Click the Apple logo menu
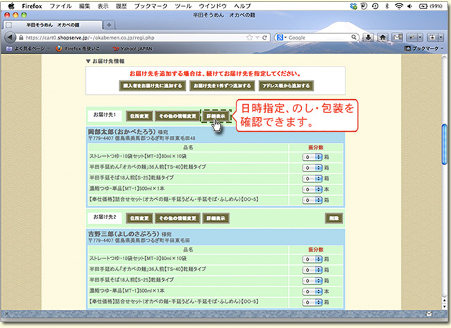This screenshot has height=328, width=451. click(11, 5)
